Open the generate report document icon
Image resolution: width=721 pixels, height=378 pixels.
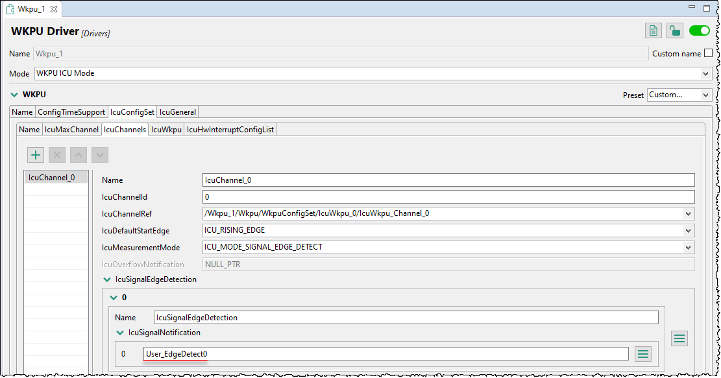click(654, 30)
